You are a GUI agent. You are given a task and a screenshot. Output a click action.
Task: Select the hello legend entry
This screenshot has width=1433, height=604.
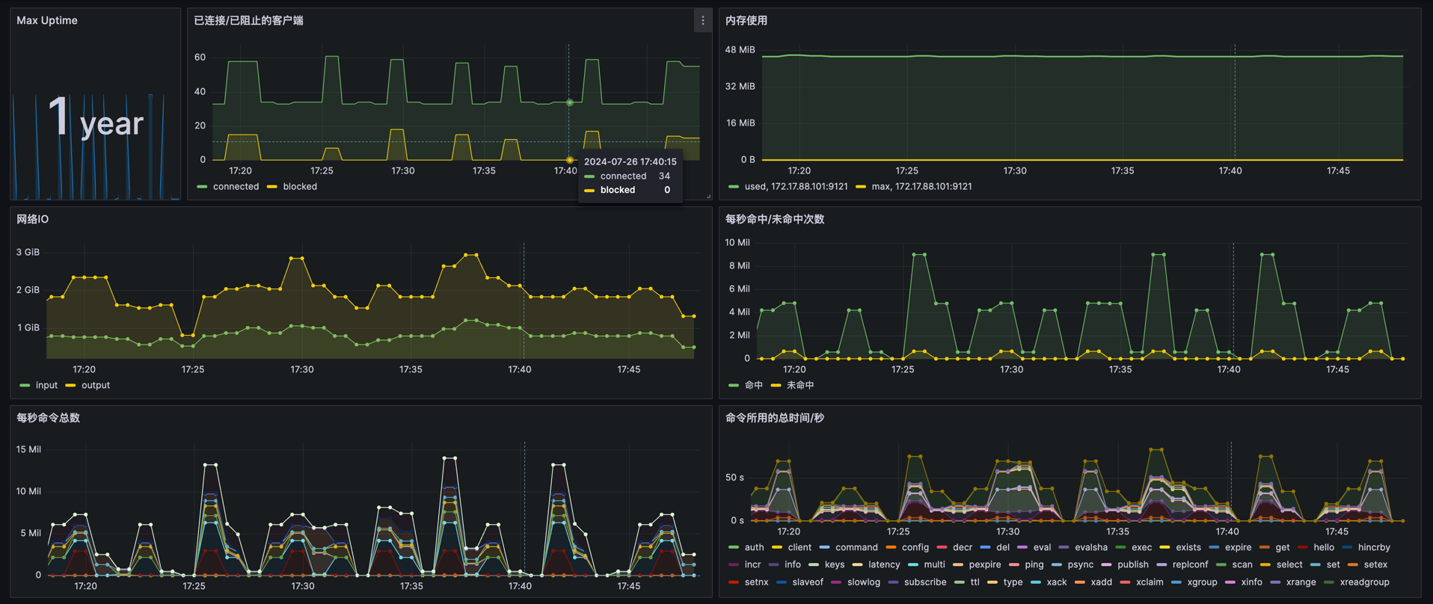tap(1324, 548)
